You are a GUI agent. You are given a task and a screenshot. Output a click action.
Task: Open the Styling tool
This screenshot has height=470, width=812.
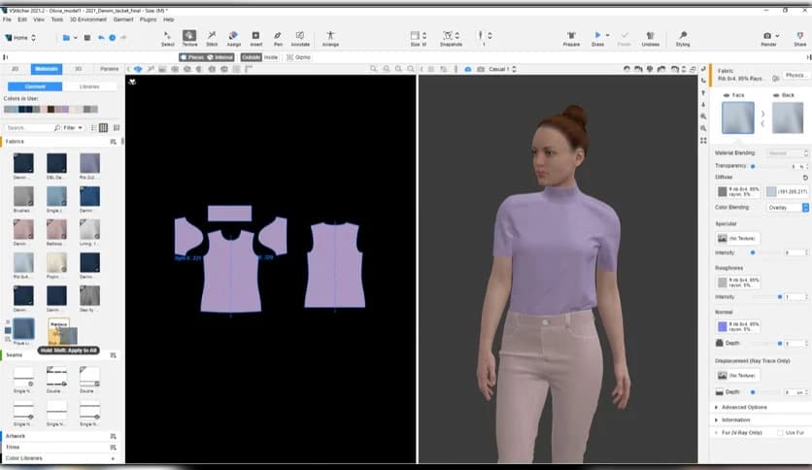683,37
